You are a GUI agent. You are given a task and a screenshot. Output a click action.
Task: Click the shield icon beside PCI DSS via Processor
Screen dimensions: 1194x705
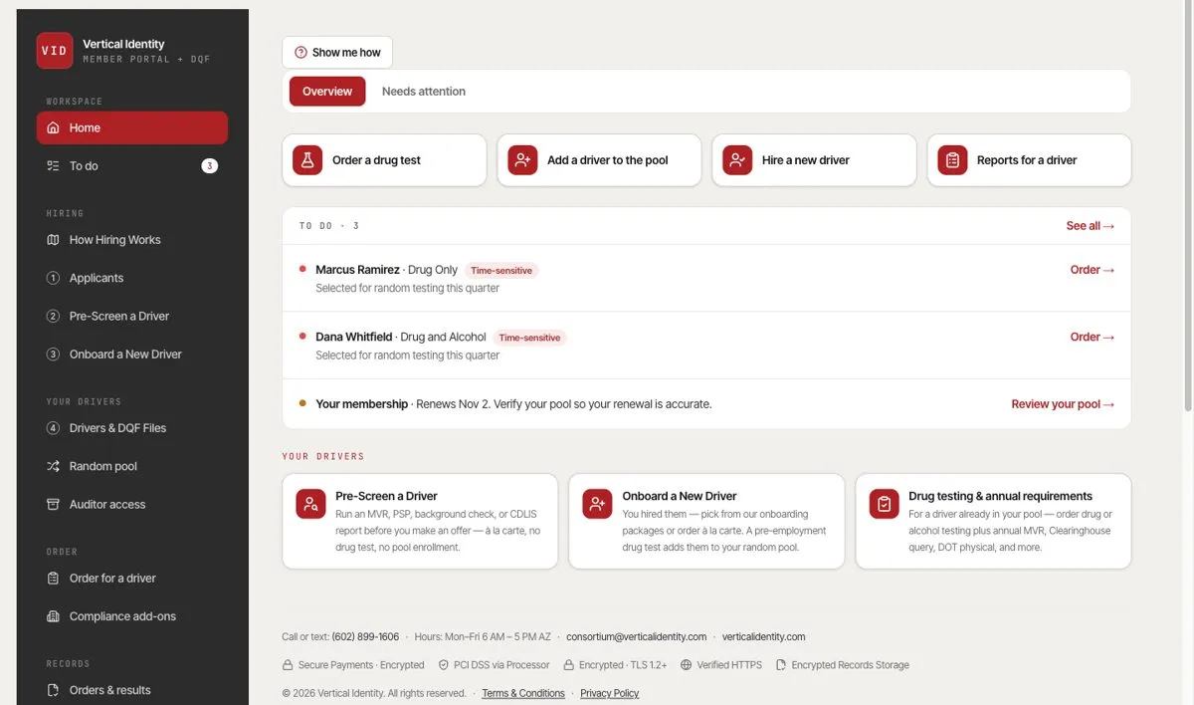pyautogui.click(x=444, y=665)
